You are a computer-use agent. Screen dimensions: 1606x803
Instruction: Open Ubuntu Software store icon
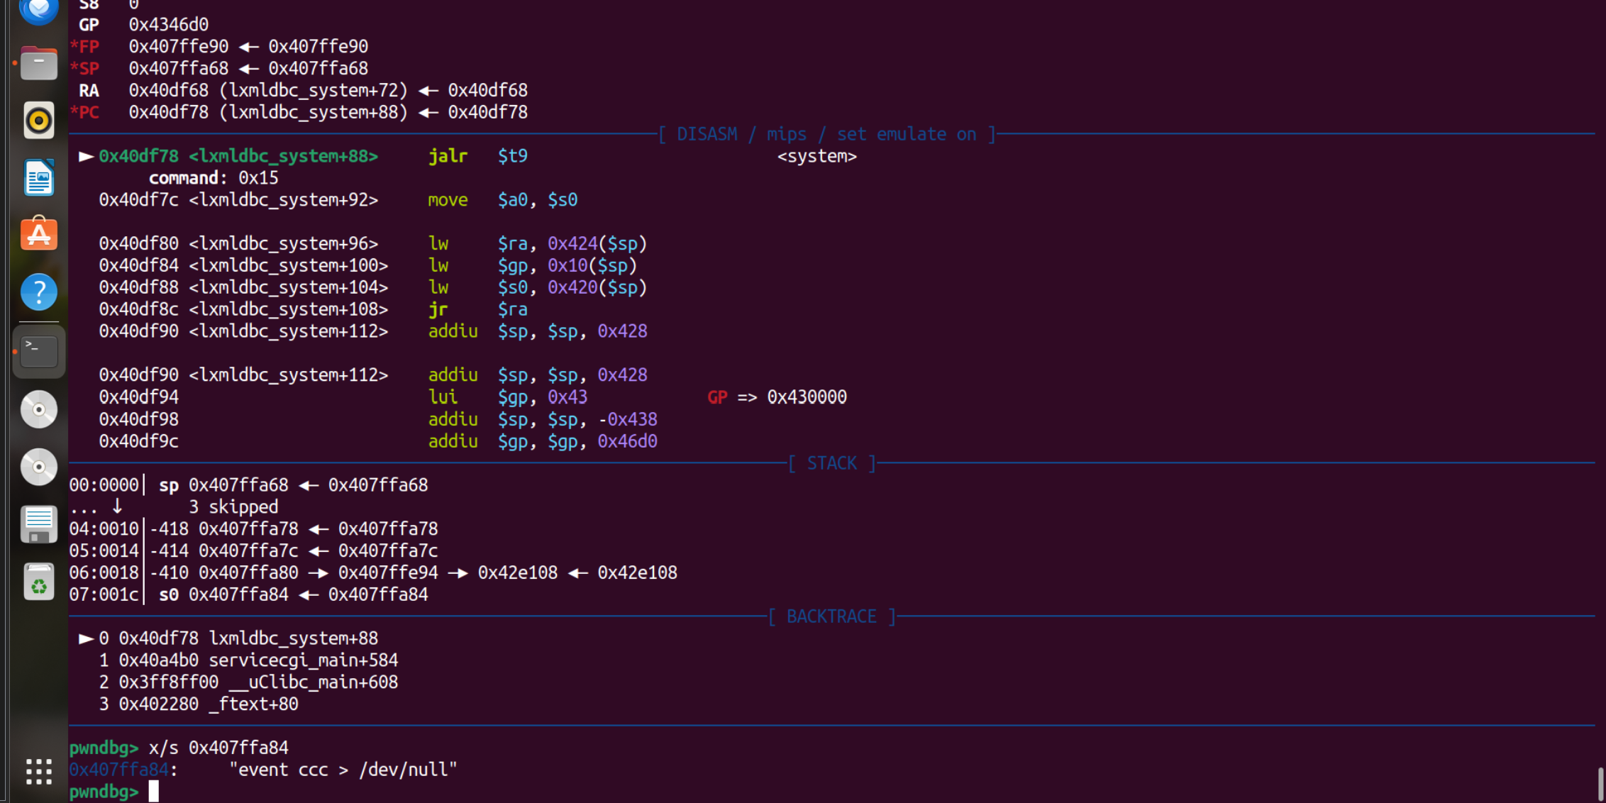[38, 234]
